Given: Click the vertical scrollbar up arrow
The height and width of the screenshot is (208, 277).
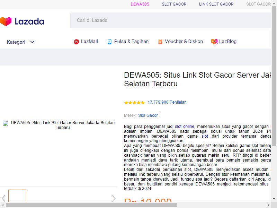Looking at the screenshot, I should [x=274, y=3].
